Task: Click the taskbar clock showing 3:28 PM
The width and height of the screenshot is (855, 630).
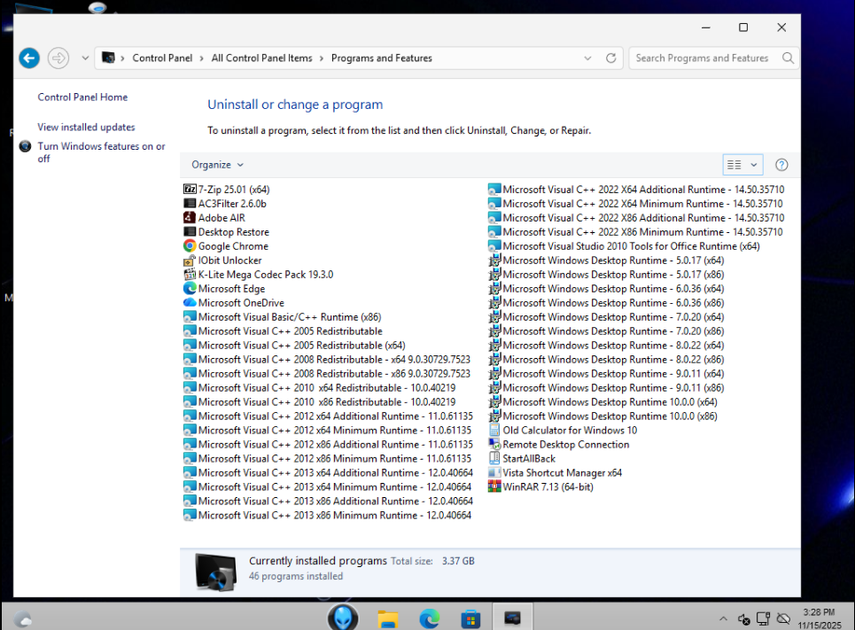Action: click(x=819, y=618)
